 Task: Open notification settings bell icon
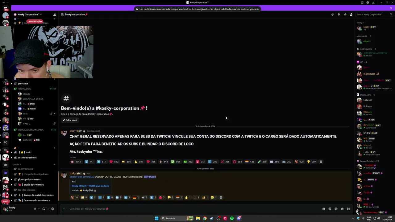(x=339, y=14)
